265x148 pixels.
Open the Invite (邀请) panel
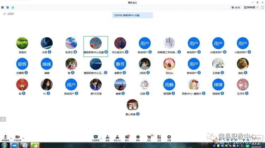(x=107, y=137)
